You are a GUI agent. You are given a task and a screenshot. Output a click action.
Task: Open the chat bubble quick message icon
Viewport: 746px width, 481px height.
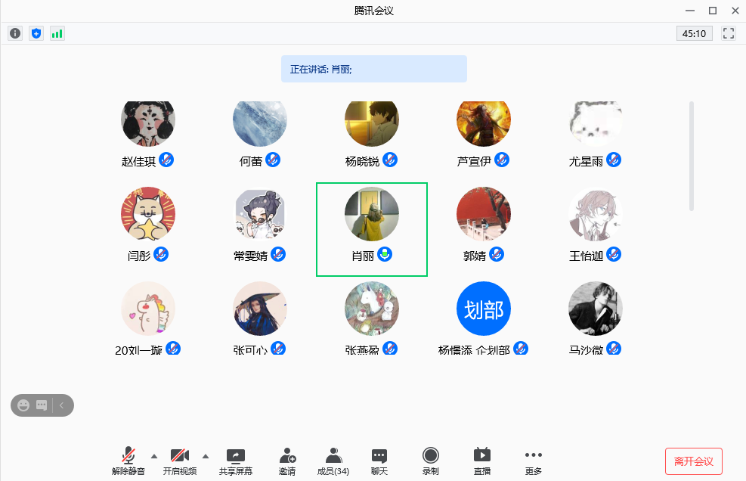(42, 405)
